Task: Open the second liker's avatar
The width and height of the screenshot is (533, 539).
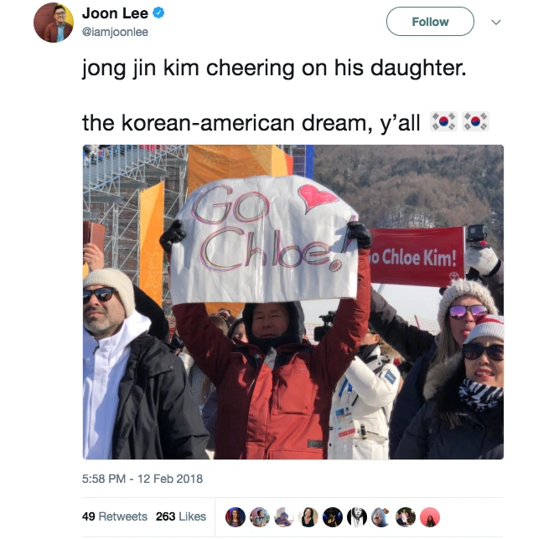Action: [x=260, y=517]
